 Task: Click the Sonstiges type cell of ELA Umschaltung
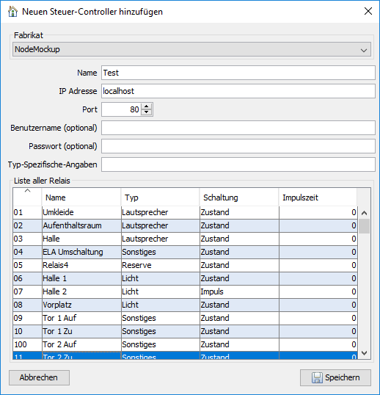(161, 252)
